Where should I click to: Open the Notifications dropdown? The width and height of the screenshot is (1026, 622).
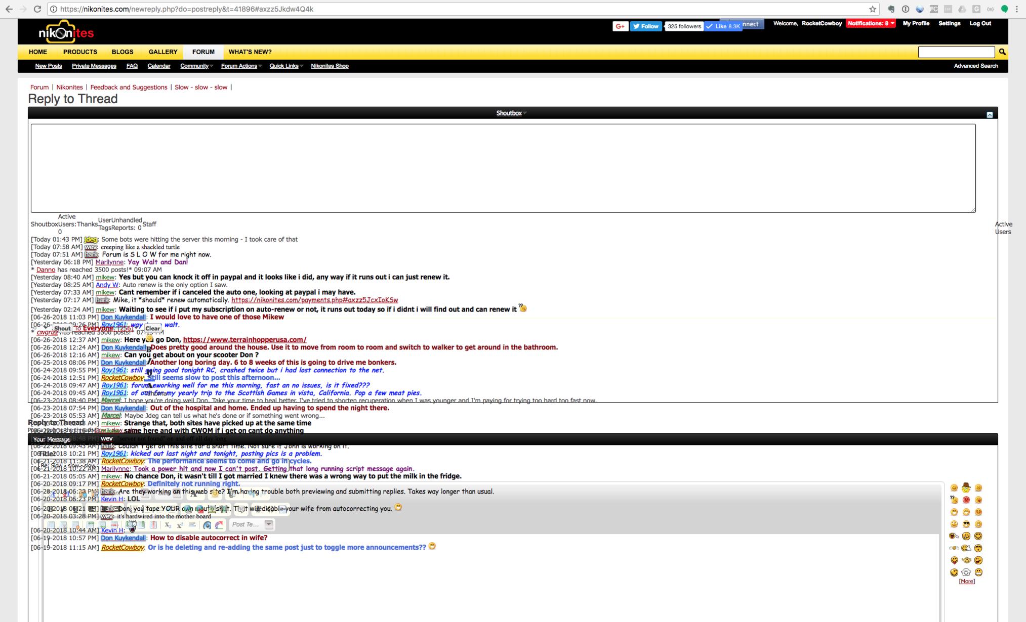point(871,23)
